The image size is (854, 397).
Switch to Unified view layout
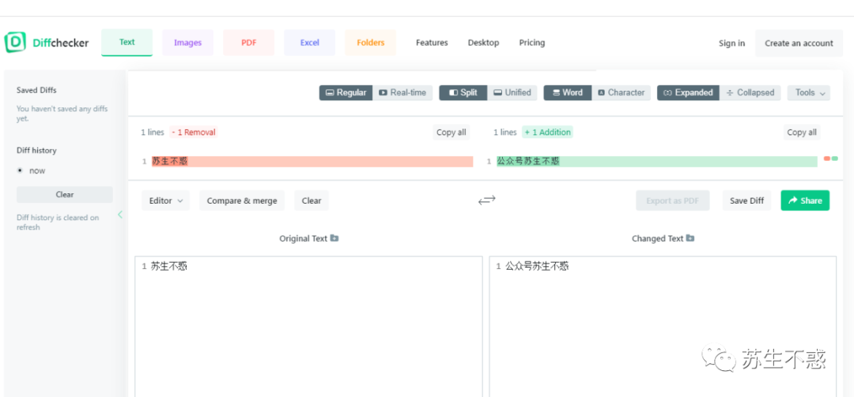pos(512,92)
